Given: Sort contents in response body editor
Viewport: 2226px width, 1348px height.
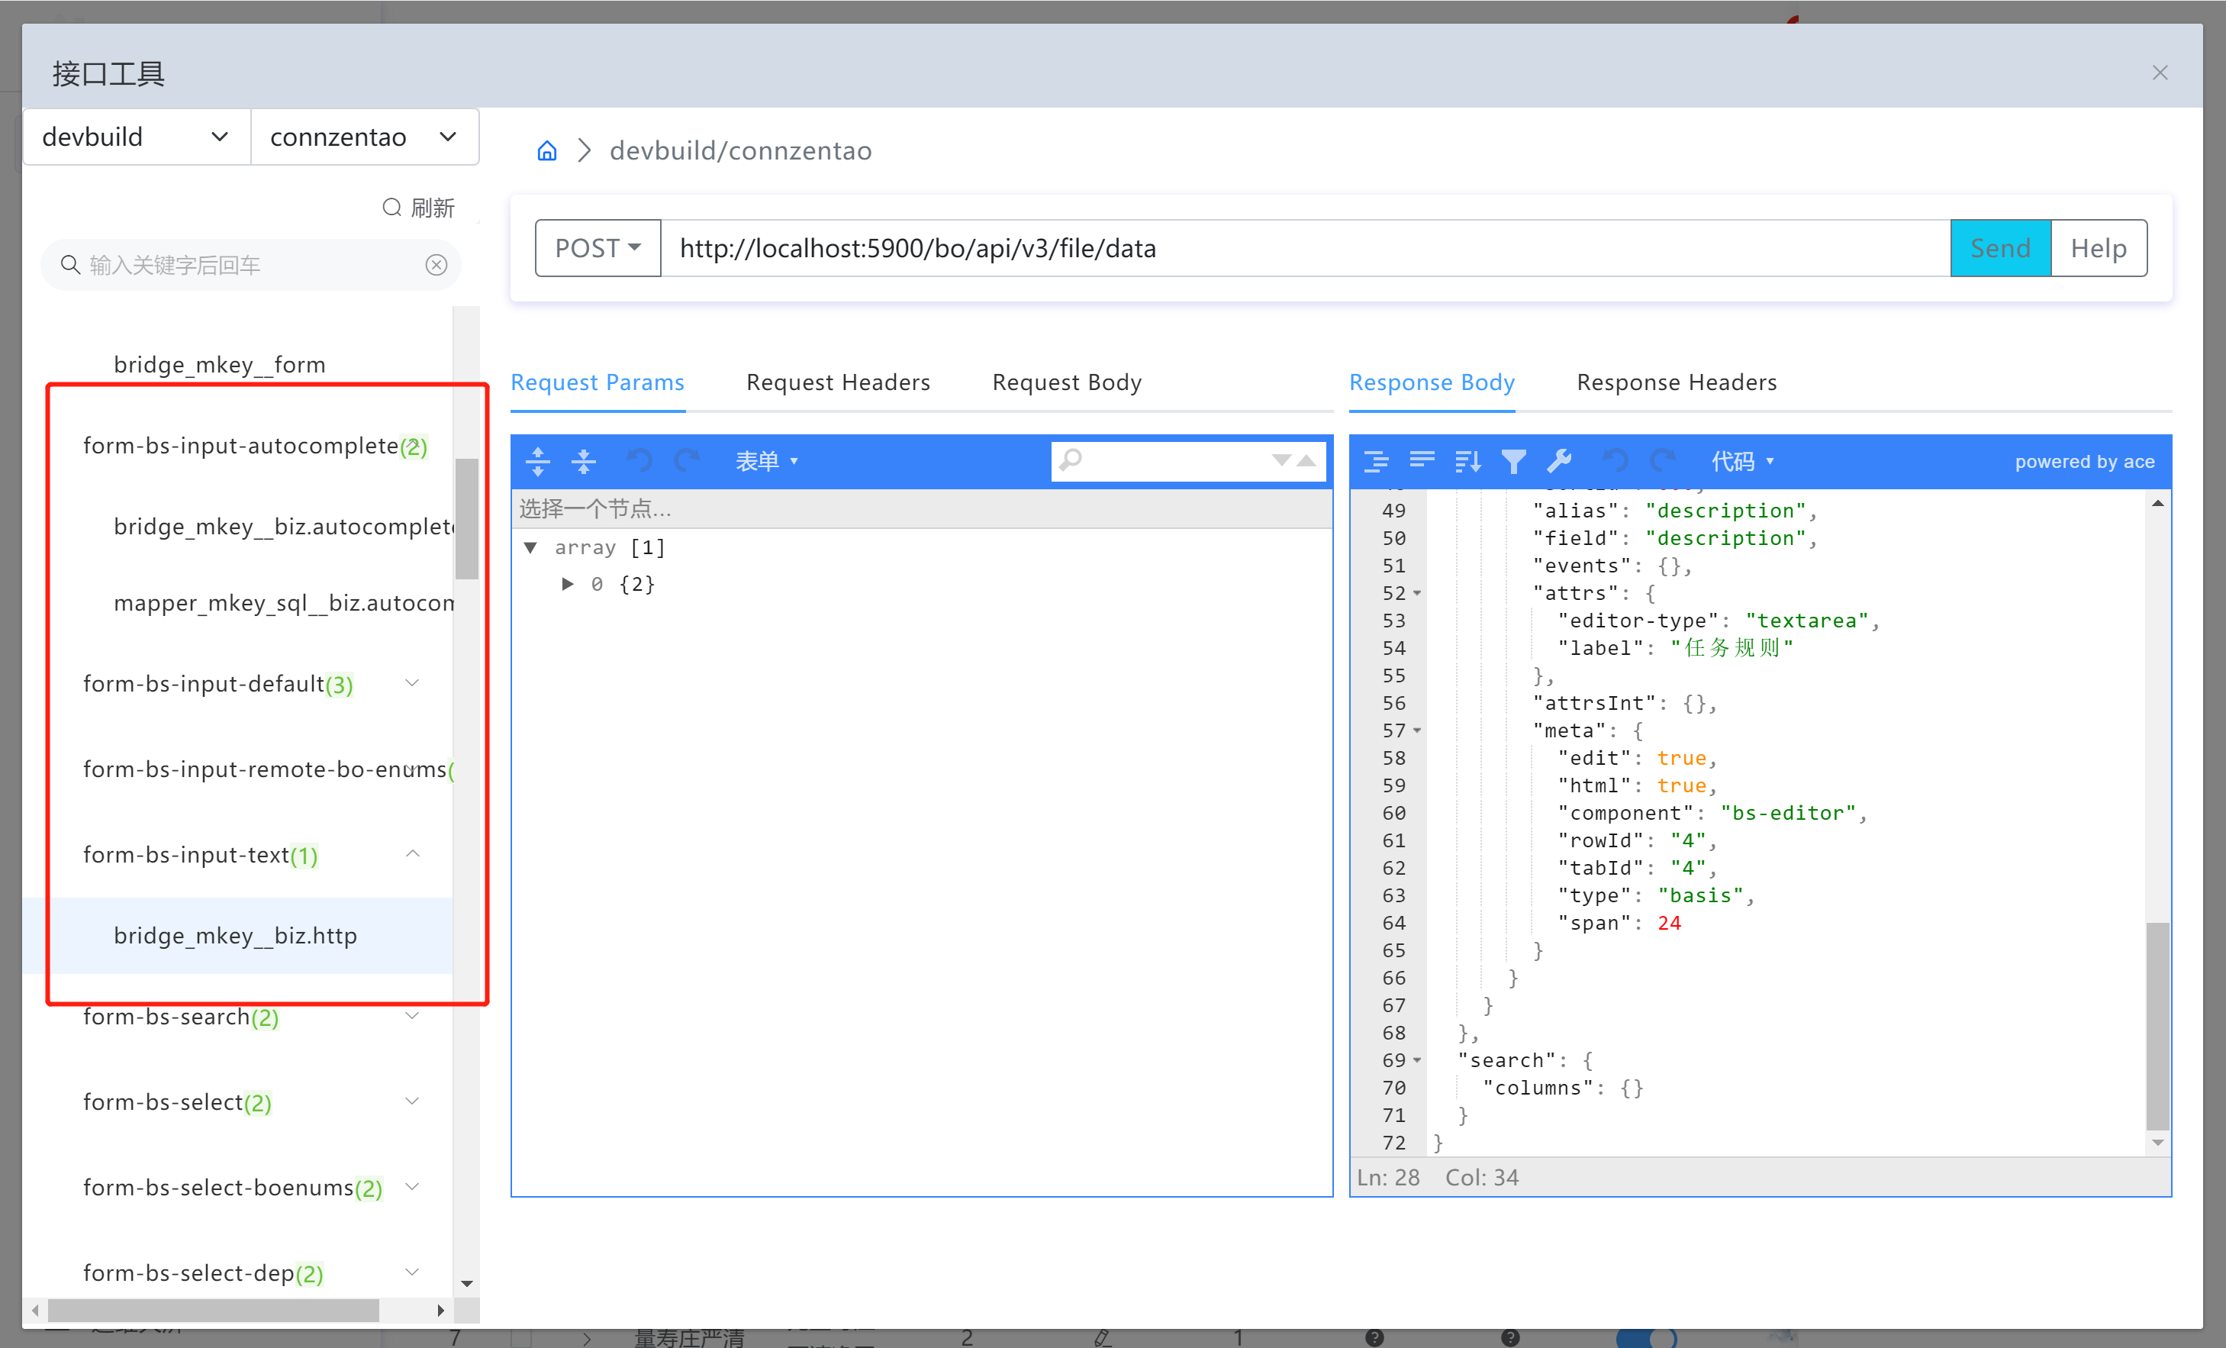Looking at the screenshot, I should (x=1468, y=462).
